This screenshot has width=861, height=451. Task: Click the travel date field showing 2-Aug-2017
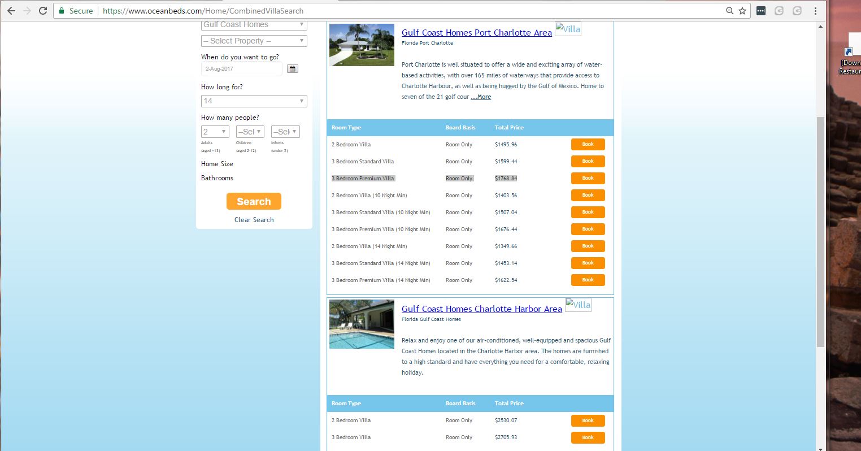[x=242, y=69]
